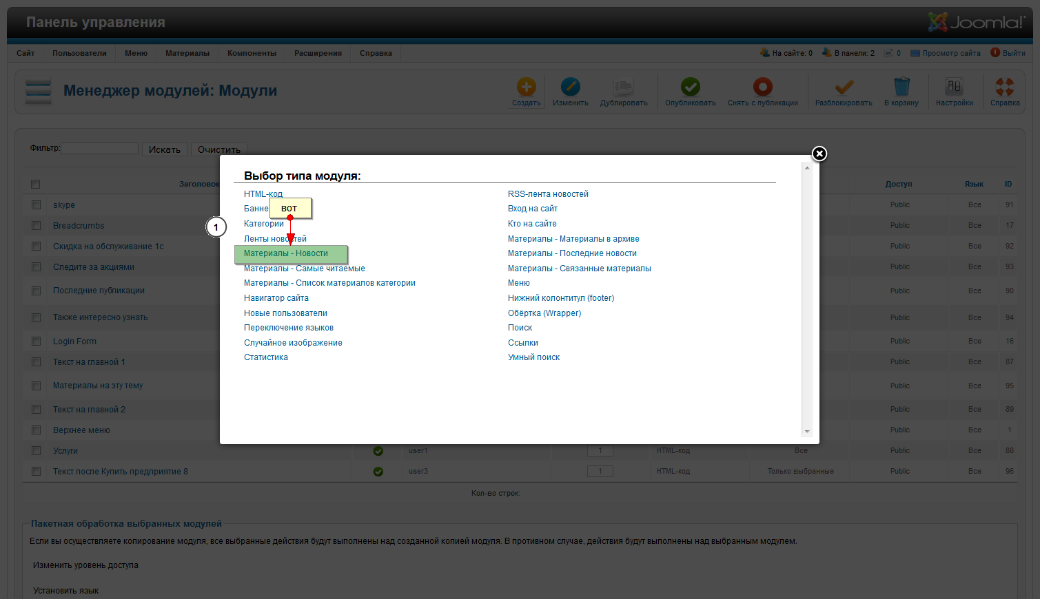Choose Материалы - Новости module type

click(286, 253)
